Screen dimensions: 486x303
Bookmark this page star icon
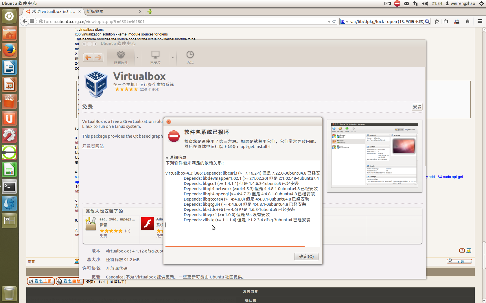(437, 21)
